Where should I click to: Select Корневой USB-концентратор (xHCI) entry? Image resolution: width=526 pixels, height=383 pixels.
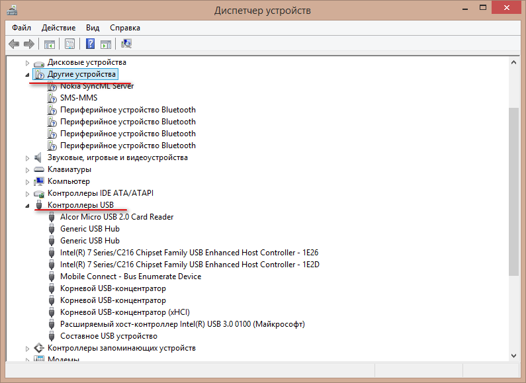pyautogui.click(x=125, y=312)
